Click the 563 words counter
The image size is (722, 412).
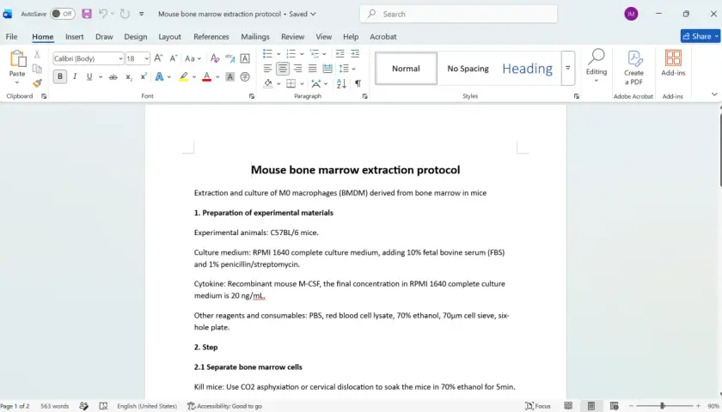(x=54, y=406)
